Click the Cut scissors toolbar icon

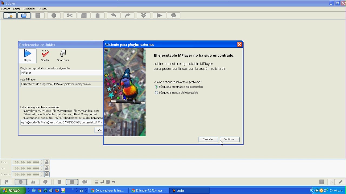pos(70,16)
